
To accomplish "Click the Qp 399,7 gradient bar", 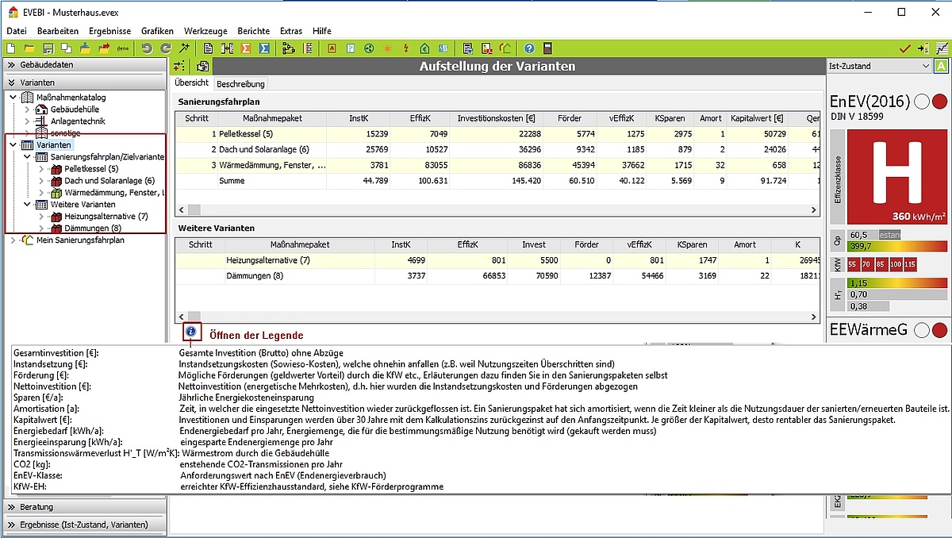I will (897, 246).
